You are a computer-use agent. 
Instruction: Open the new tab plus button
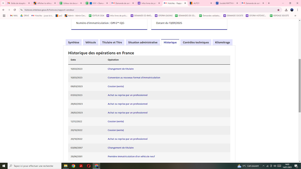coord(269,3)
